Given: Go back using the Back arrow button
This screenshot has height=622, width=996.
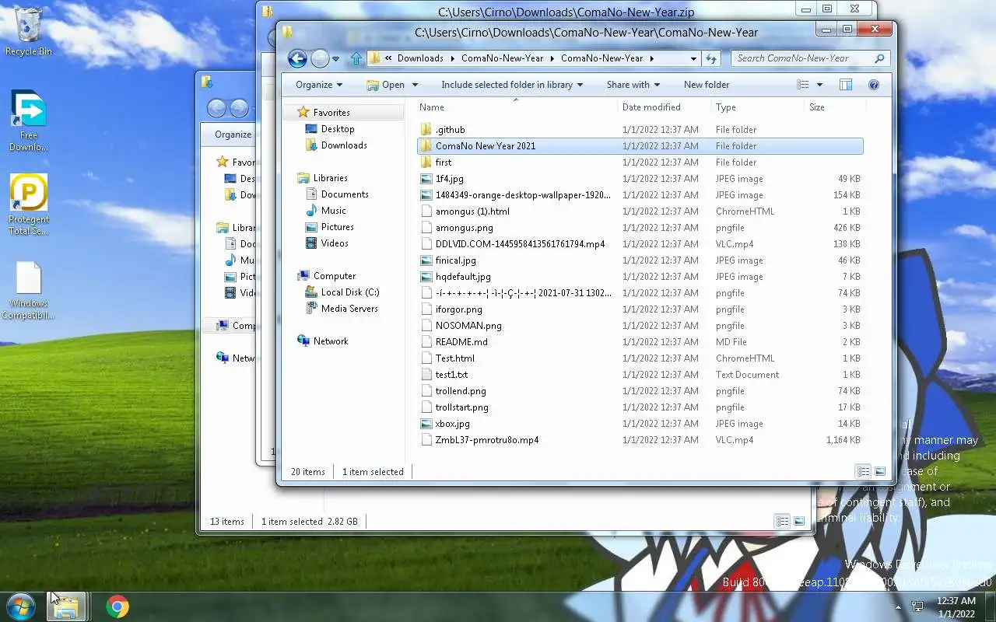Looking at the screenshot, I should [297, 58].
